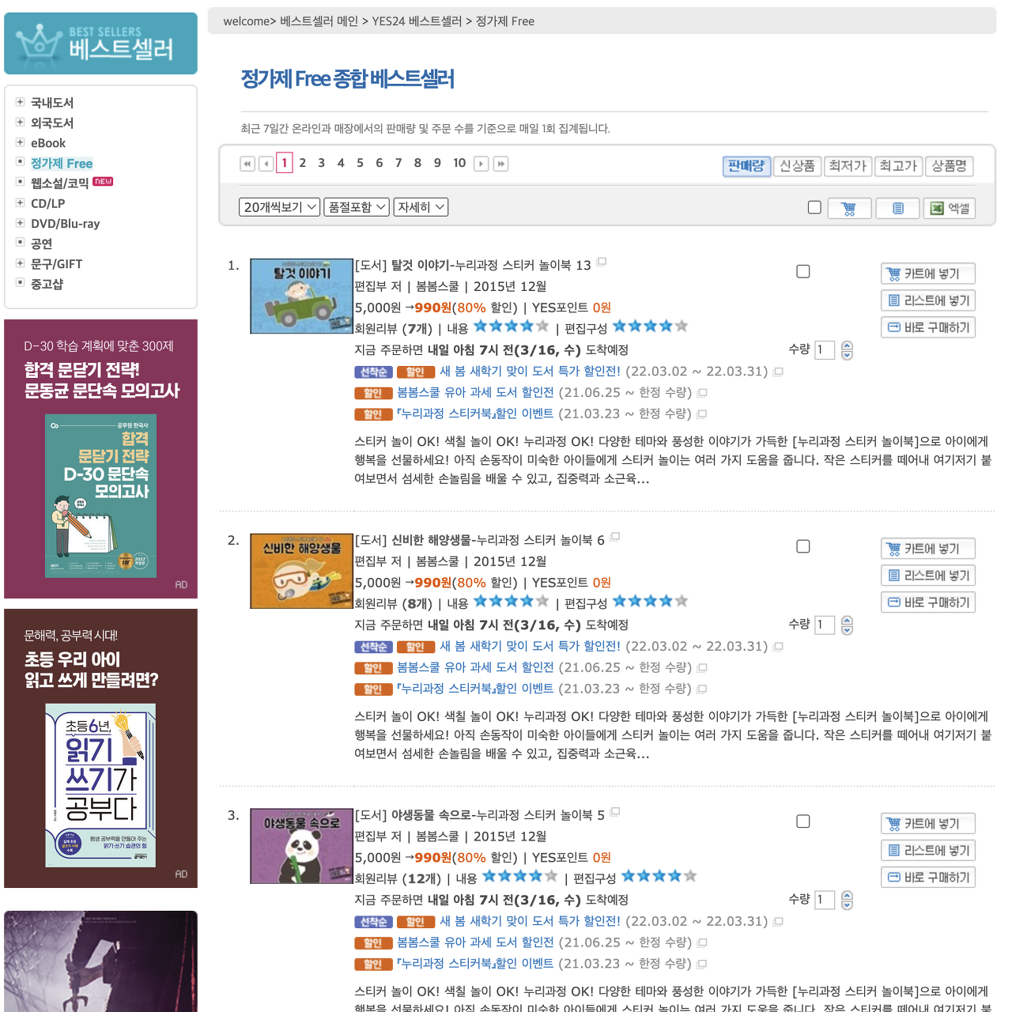Increase the quantity stepper for the first book
This screenshot has width=1012, height=1012.
click(x=847, y=346)
